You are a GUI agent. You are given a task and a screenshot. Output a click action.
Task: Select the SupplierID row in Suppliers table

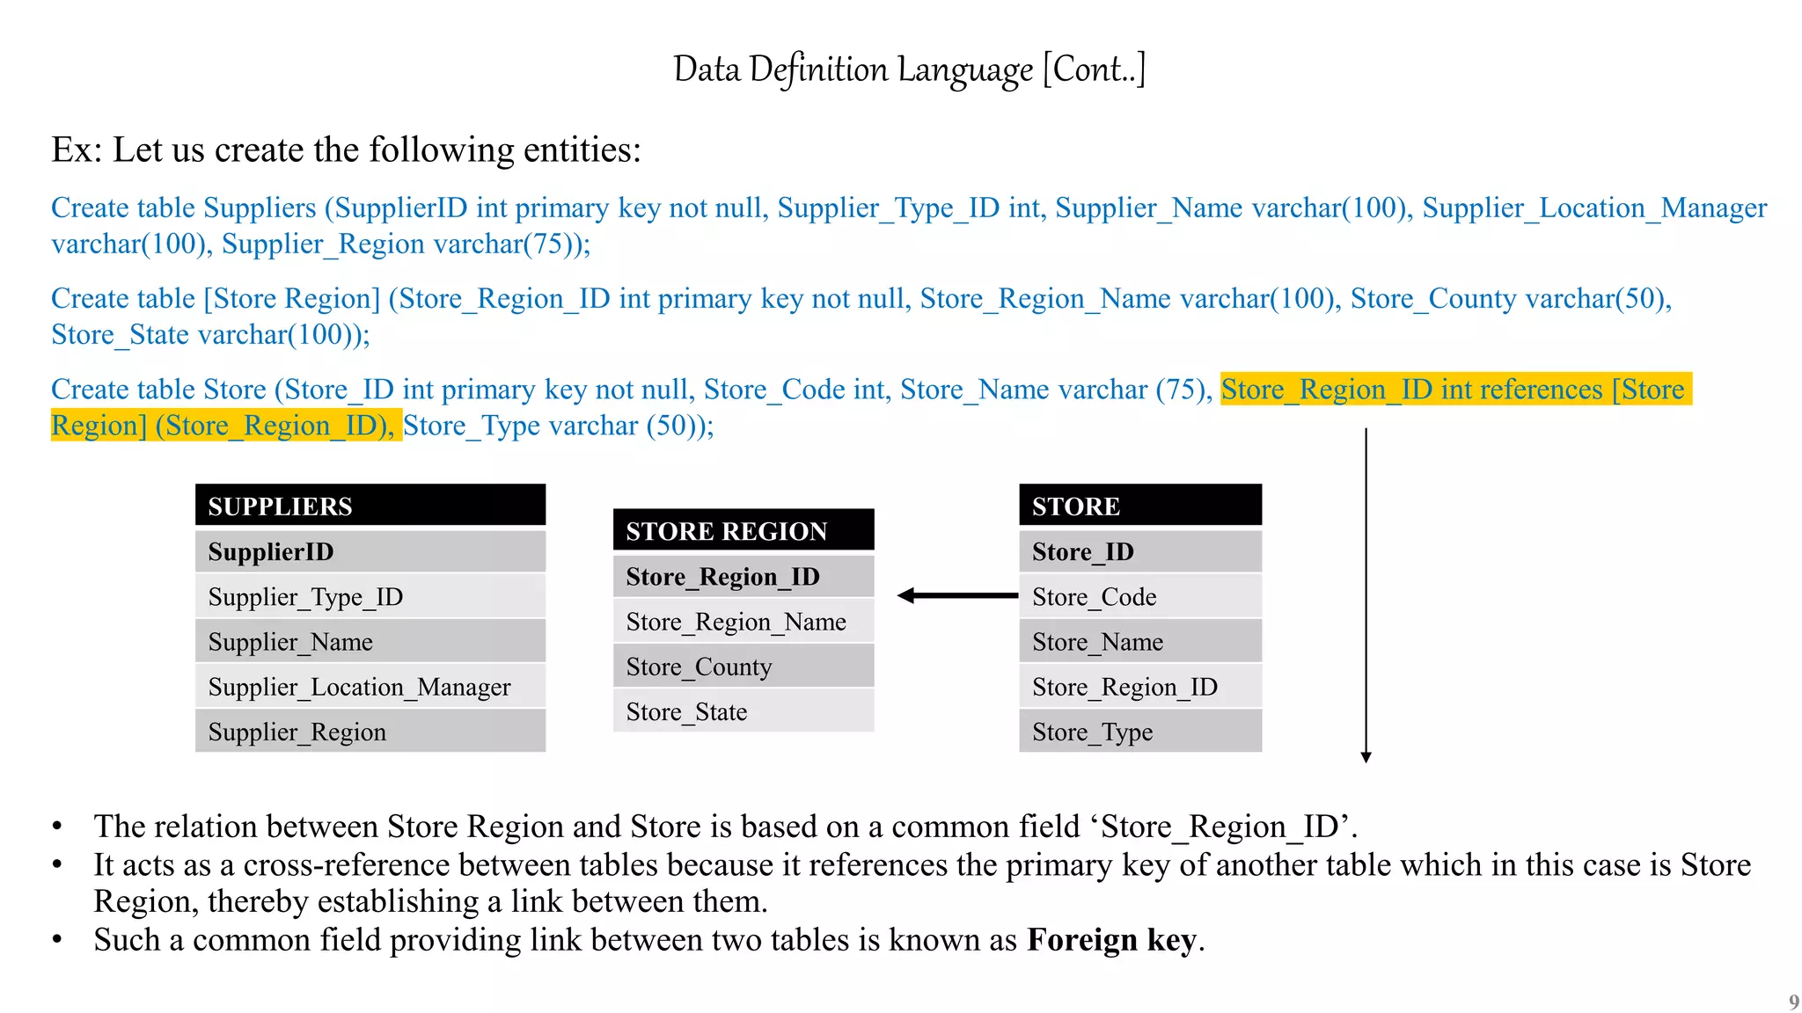[370, 551]
